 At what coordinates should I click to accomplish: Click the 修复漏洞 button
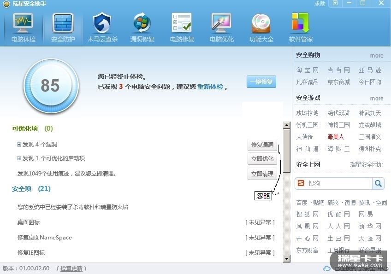point(262,145)
